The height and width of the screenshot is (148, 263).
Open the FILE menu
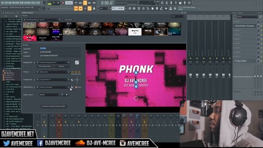tap(3, 3)
